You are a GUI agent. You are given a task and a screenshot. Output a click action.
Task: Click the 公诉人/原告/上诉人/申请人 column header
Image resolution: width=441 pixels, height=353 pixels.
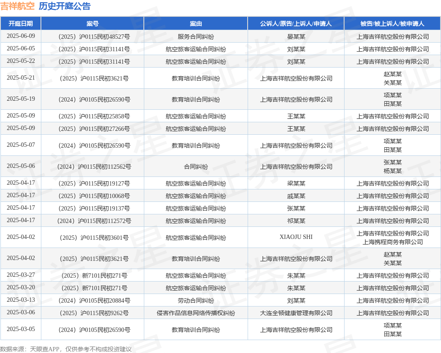pyautogui.click(x=296, y=24)
